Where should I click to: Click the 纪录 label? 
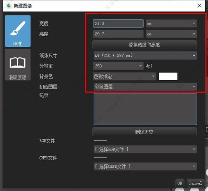pos(44,95)
